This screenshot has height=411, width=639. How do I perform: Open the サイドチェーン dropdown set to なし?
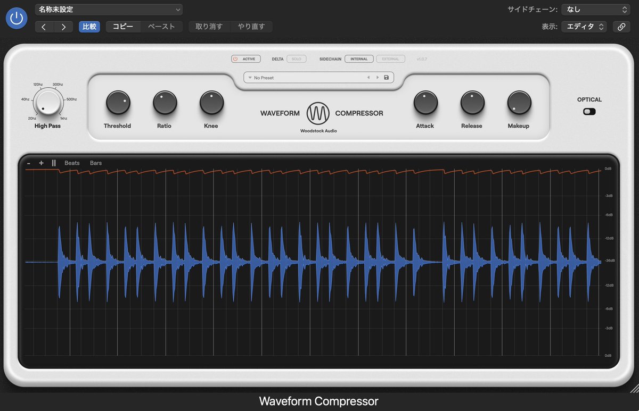(x=596, y=10)
